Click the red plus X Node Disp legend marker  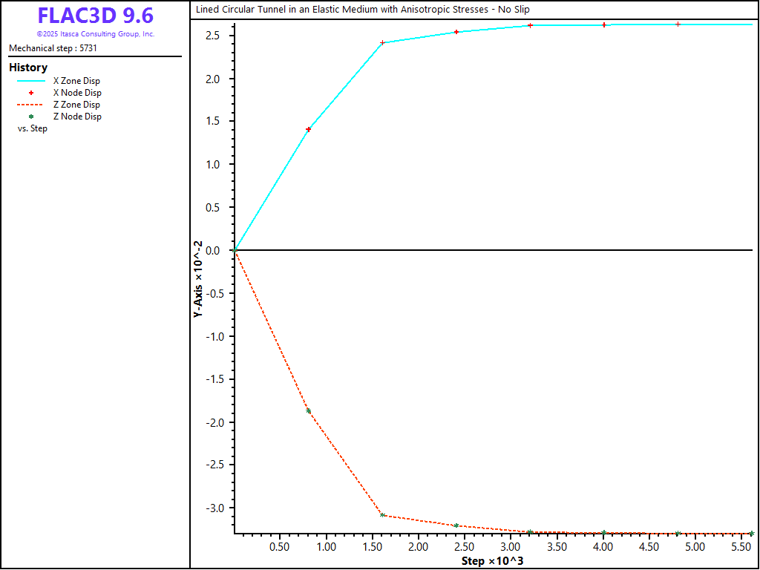(x=31, y=93)
